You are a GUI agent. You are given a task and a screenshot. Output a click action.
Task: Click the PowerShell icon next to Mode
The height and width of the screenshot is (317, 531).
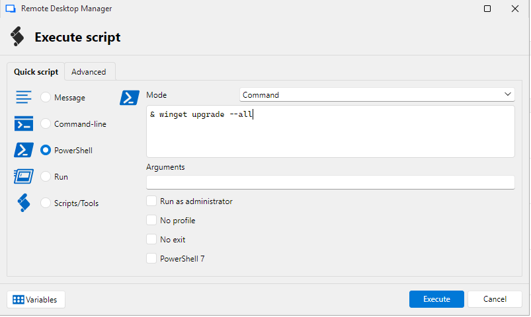tap(130, 98)
